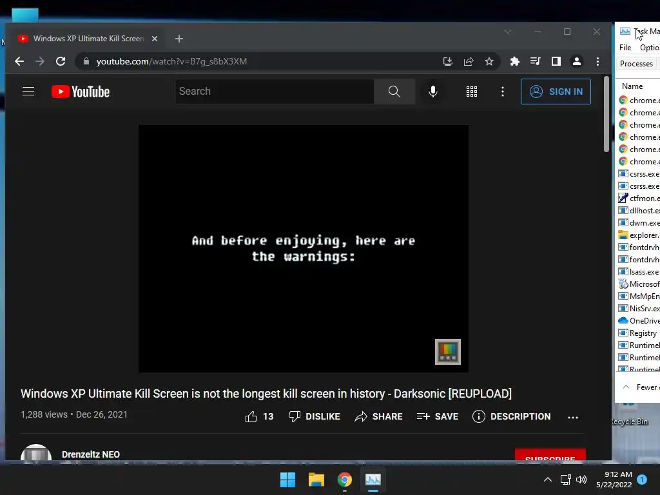Select NisSrv process in Task Manager
Viewport: 660px width, 495px height.
pos(639,309)
